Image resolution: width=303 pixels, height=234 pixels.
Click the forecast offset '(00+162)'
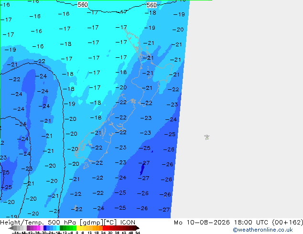click(288, 223)
